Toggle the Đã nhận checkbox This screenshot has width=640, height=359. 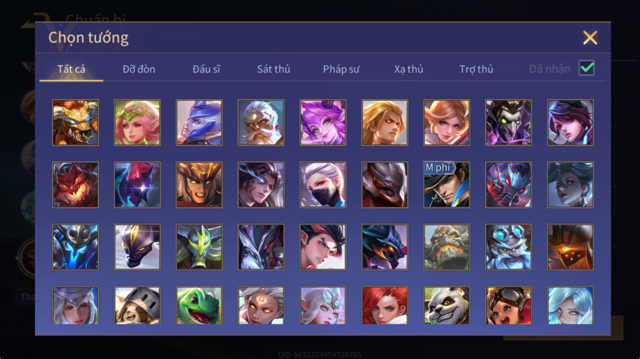click(586, 68)
